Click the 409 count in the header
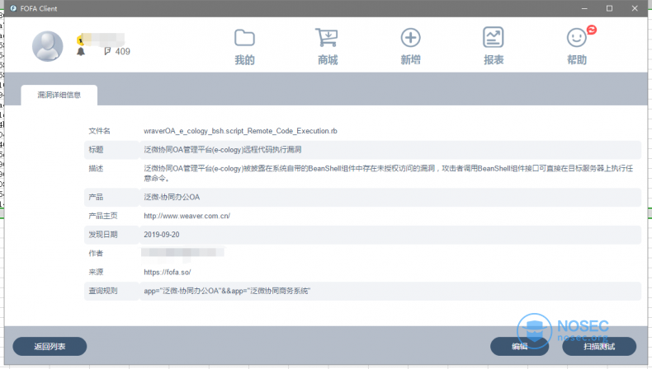Image resolution: width=652 pixels, height=369 pixels. [123, 51]
